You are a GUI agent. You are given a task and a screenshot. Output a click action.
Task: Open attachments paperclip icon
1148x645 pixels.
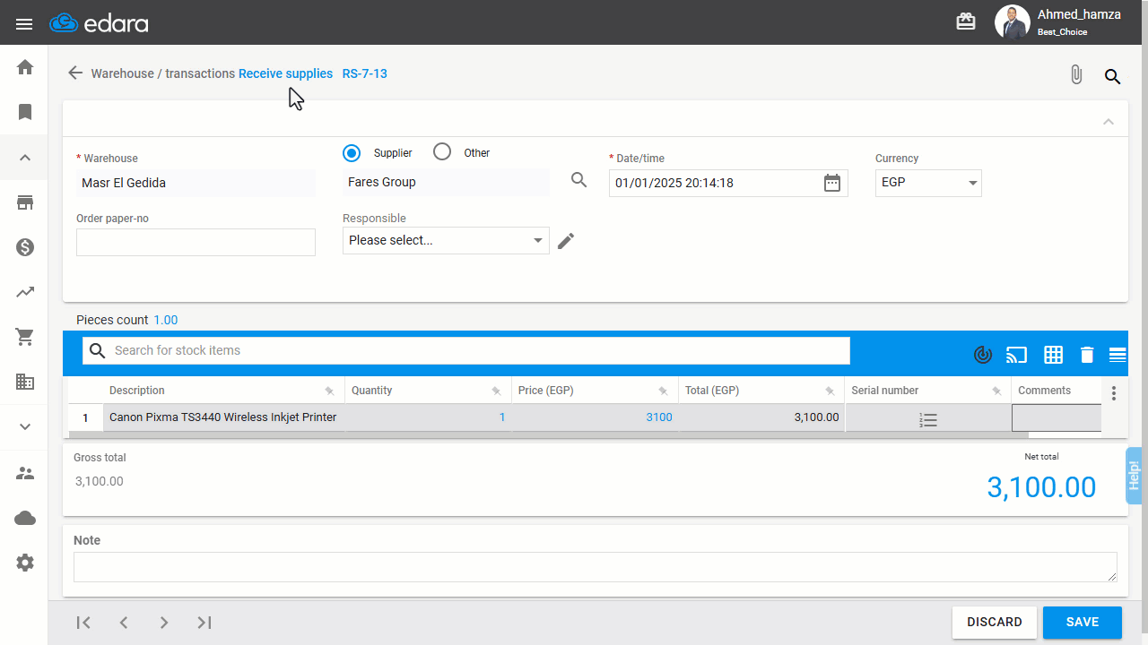tap(1076, 75)
